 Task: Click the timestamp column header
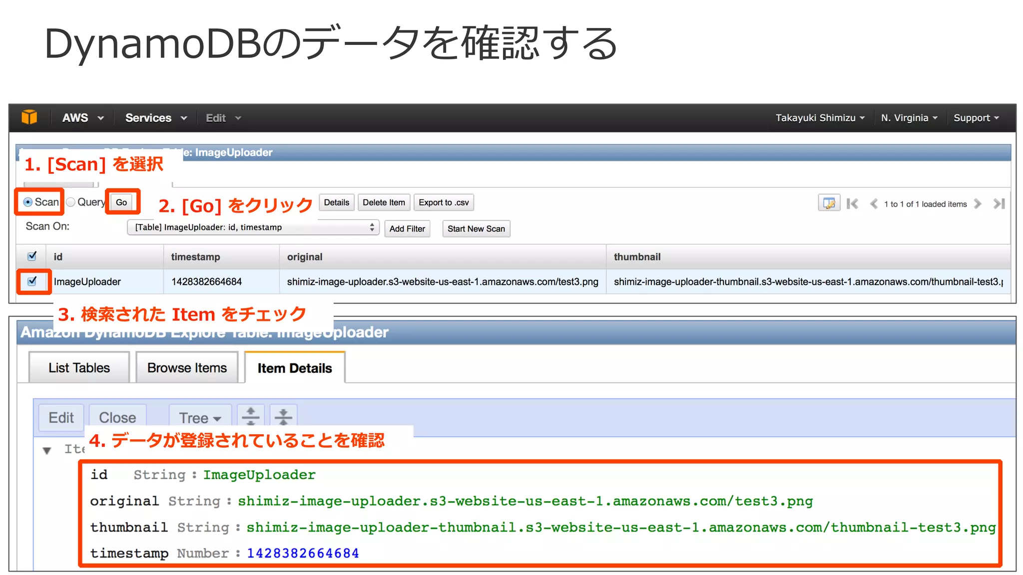coord(221,257)
